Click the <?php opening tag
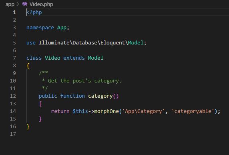Screen dimensions: 229x155 coord(34,12)
